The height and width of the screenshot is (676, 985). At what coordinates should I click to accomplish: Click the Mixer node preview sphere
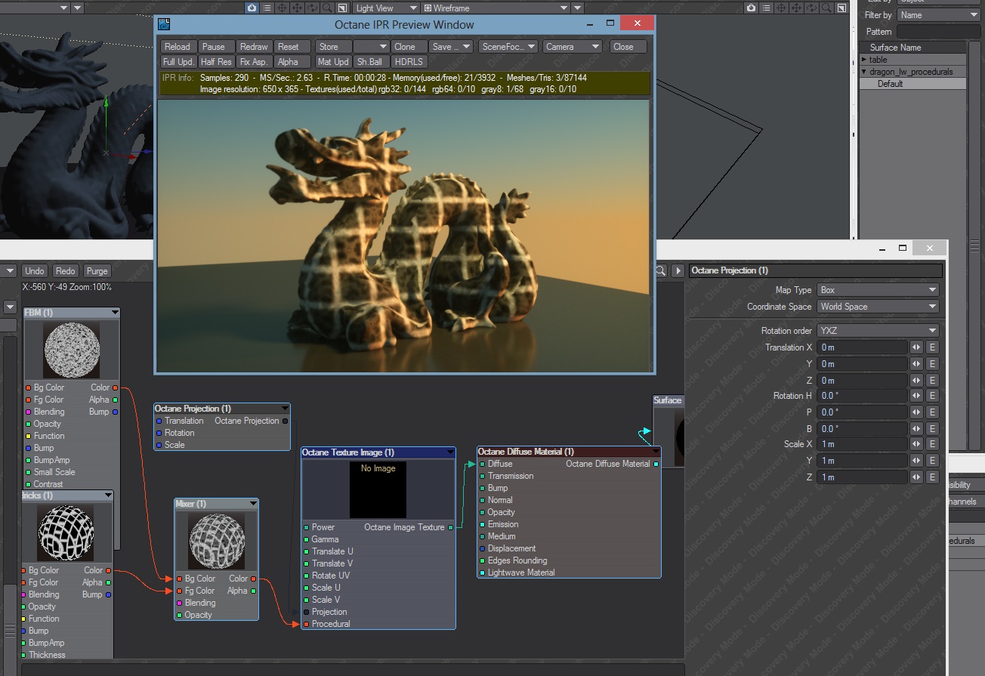[x=216, y=541]
